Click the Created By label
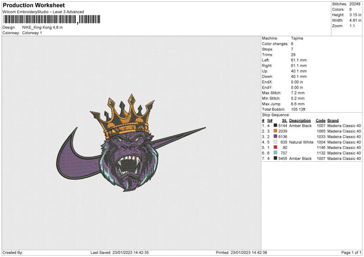This screenshot has height=257, width=364. click(x=13, y=252)
